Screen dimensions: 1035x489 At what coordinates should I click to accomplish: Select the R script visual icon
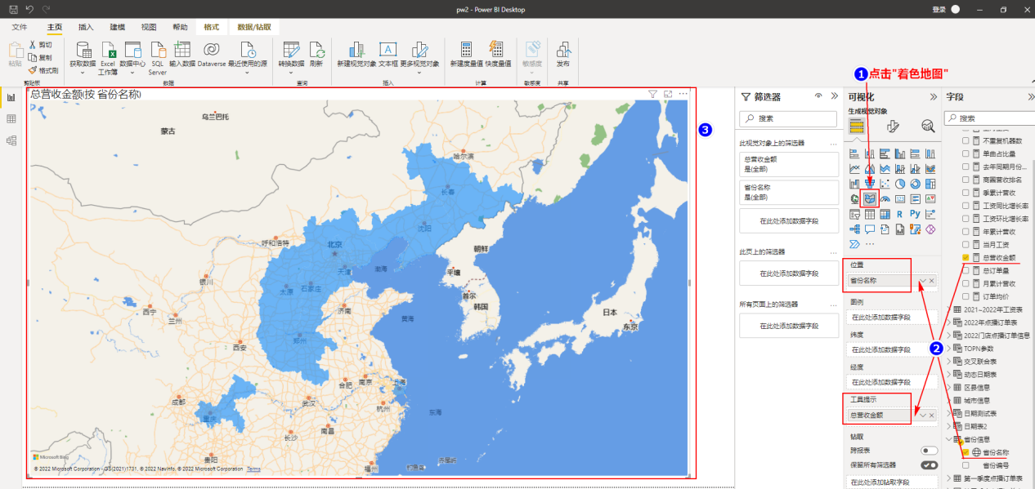coord(900,214)
